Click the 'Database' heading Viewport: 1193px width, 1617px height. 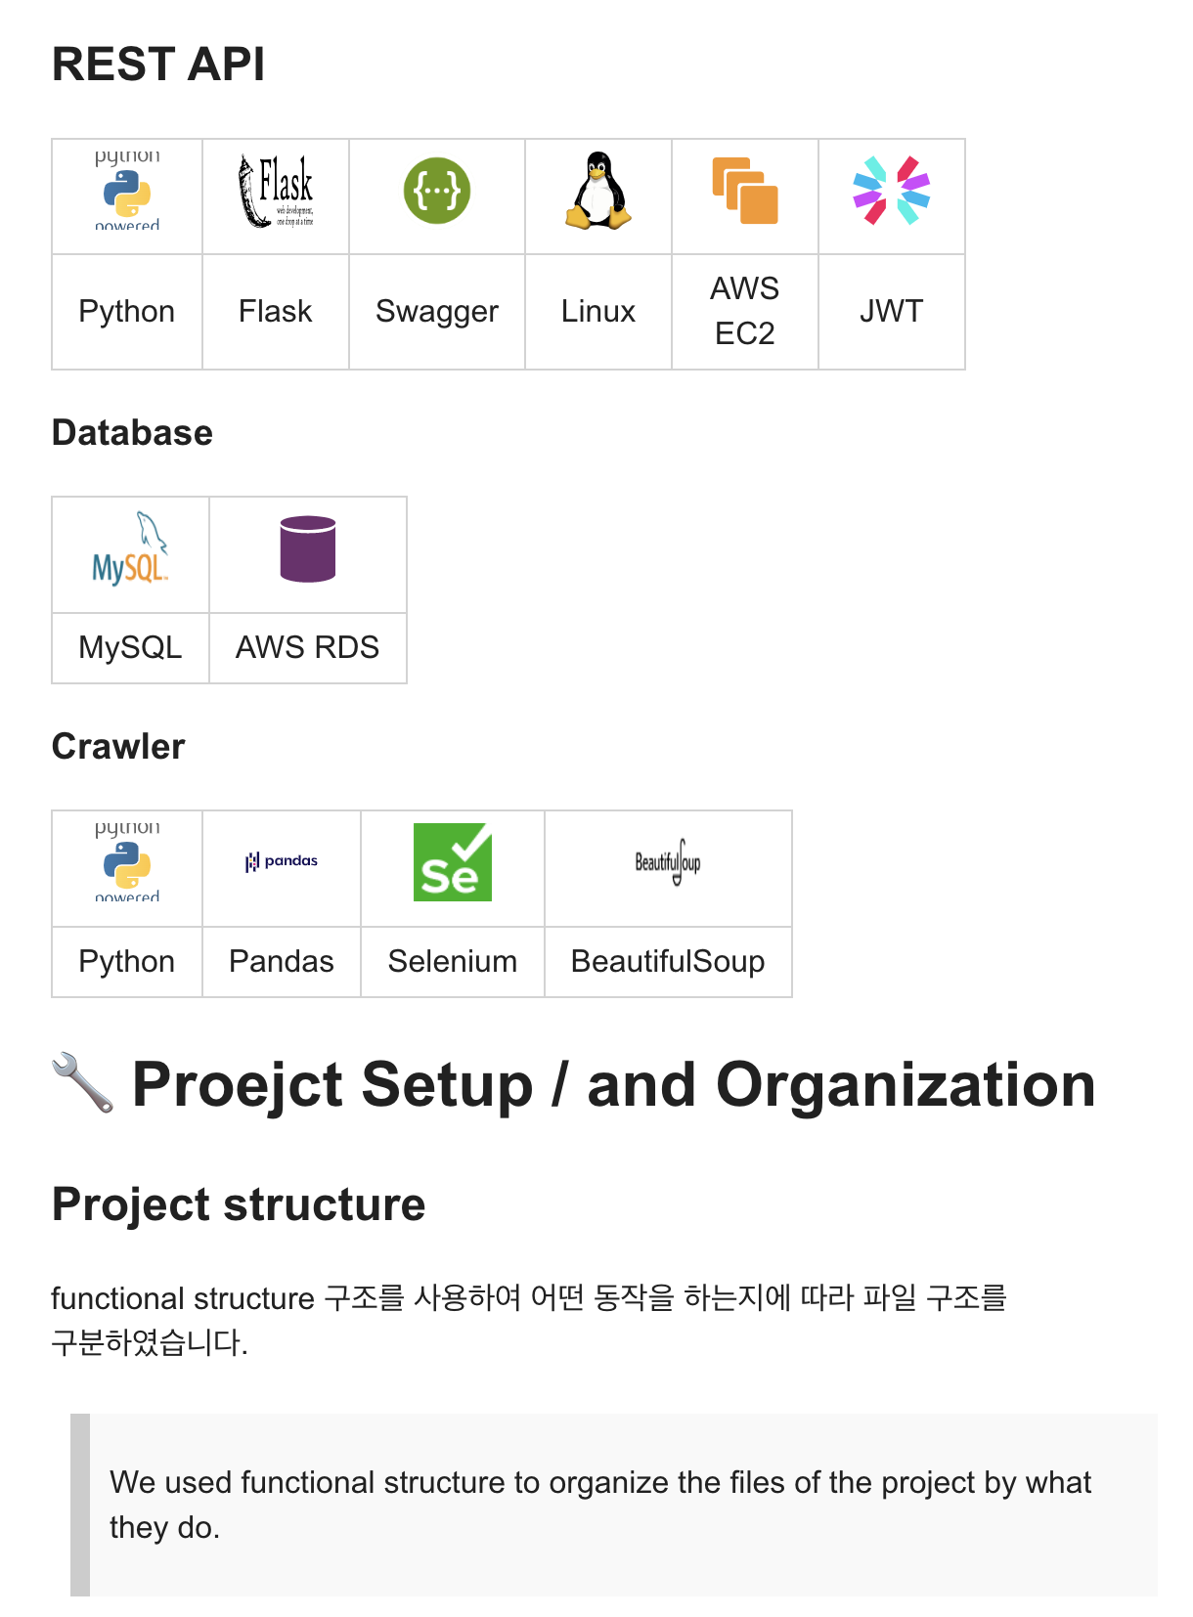[x=132, y=433]
